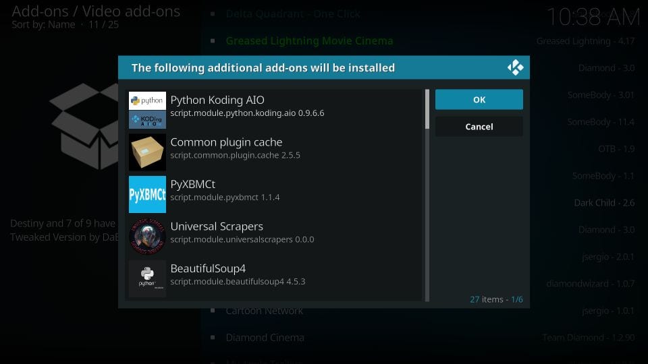Click diamondwizard - 1.0.7 label
This screenshot has width=648, height=364.
pos(591,284)
